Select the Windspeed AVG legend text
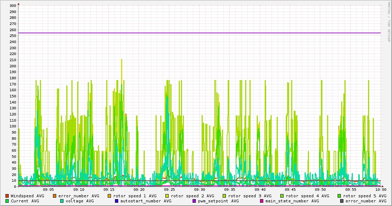The height and width of the screenshot is (206, 392). [27, 196]
